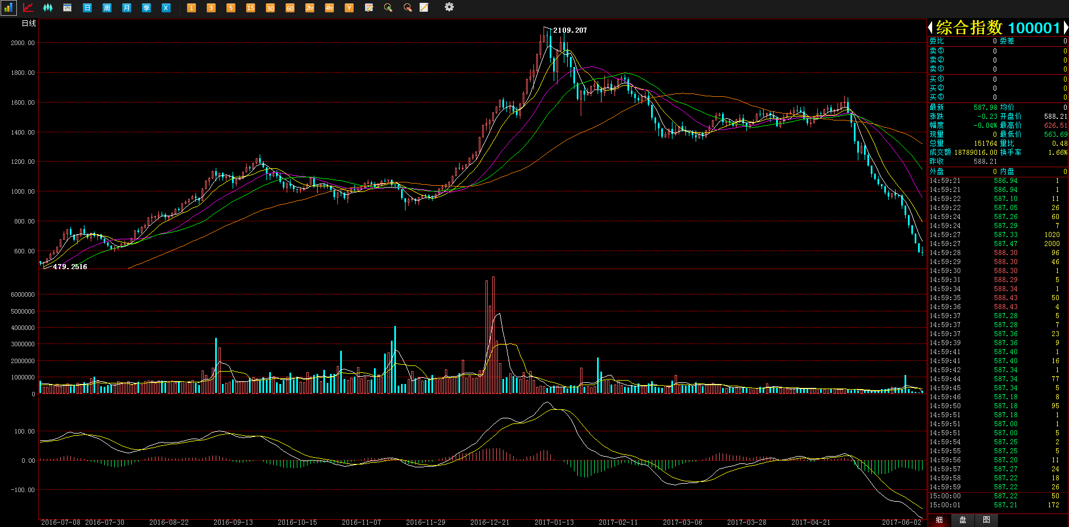The image size is (1069, 527).
Task: Choose the 60-minute interval button
Action: (290, 7)
